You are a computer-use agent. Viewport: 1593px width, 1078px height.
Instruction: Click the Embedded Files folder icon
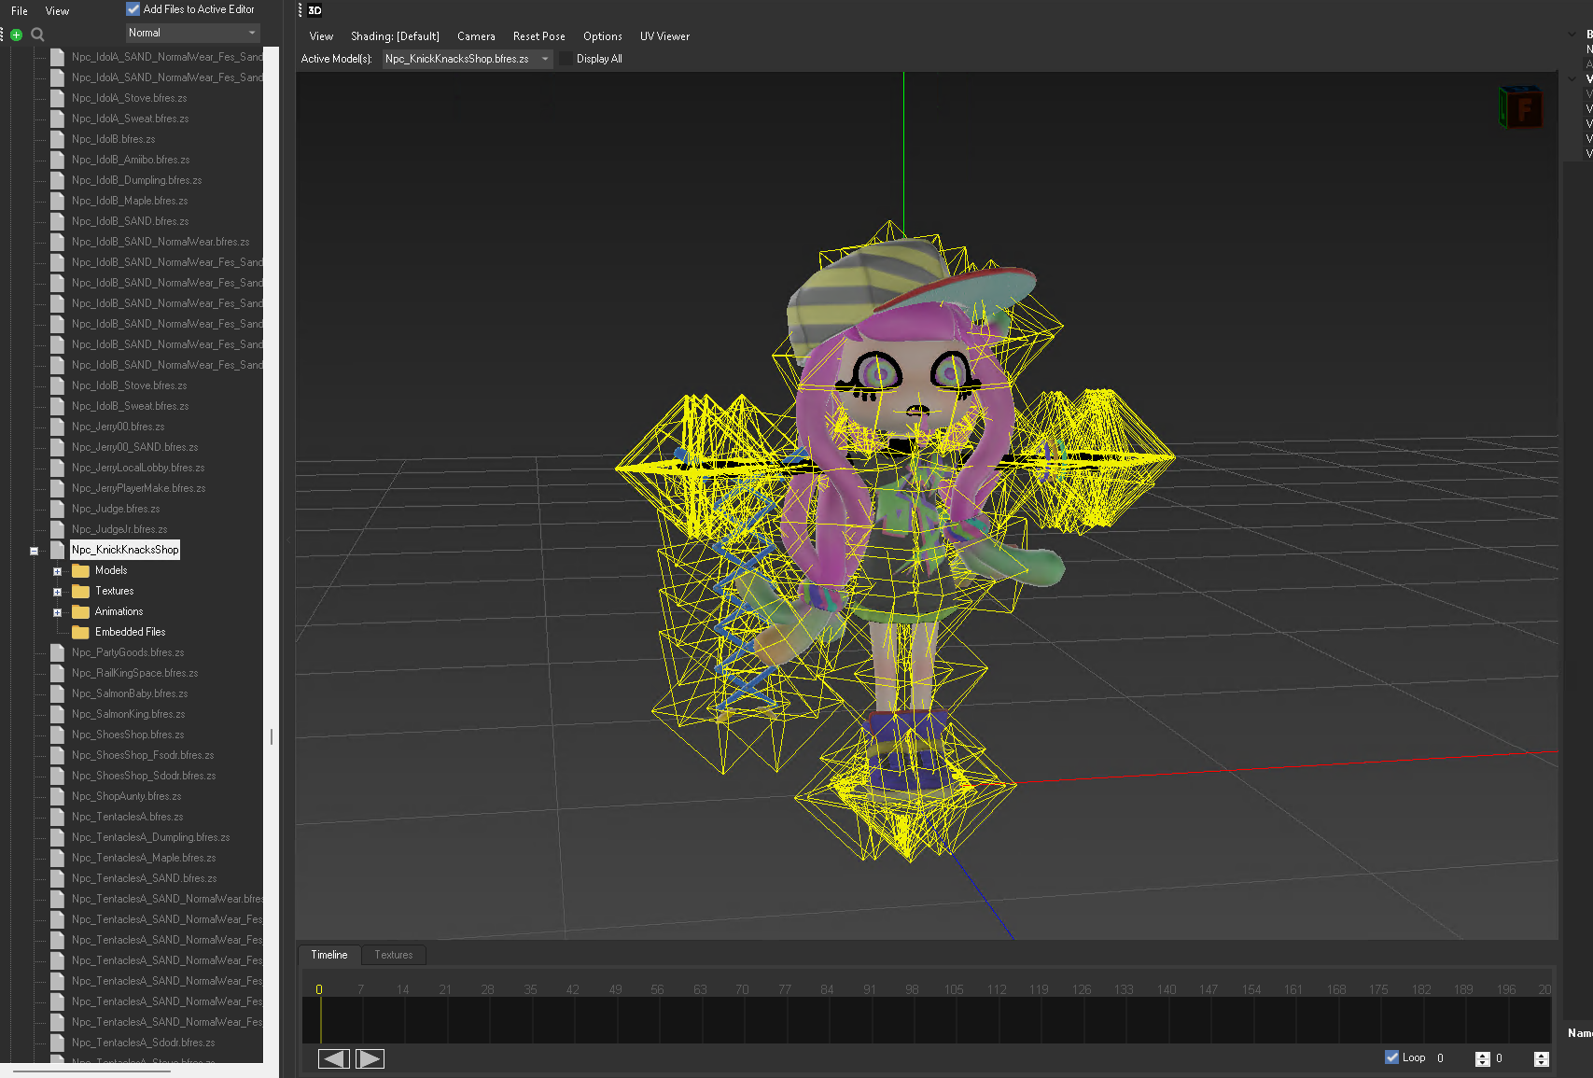(x=81, y=632)
